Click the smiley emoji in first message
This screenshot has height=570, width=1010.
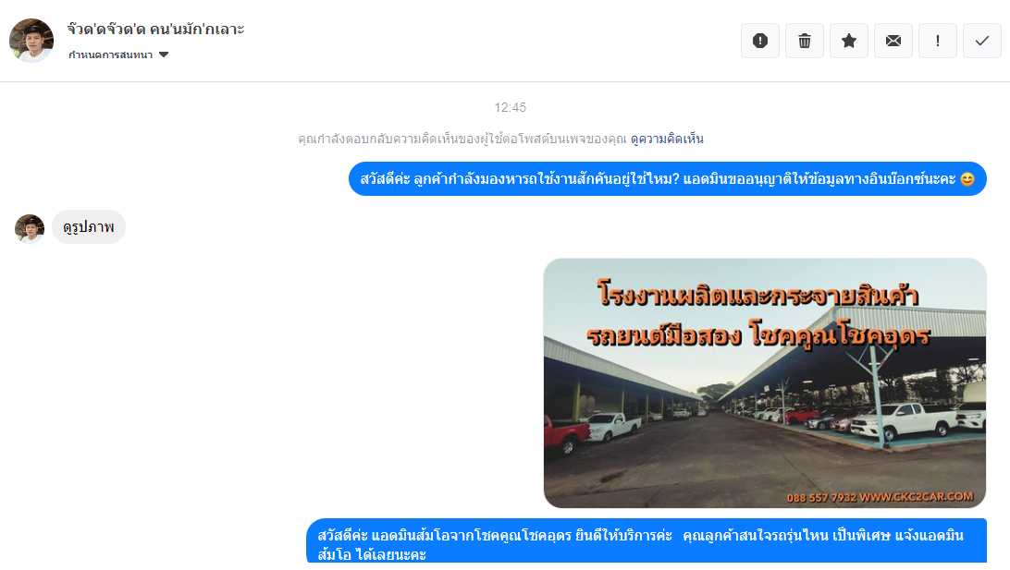click(x=967, y=179)
